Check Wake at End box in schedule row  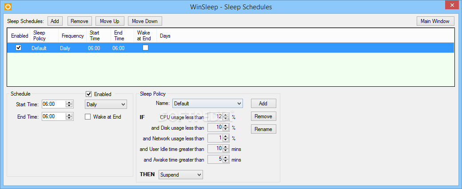point(145,47)
